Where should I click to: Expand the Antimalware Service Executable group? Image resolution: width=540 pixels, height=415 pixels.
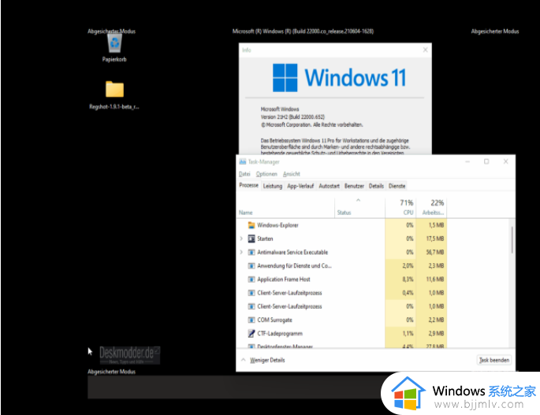pyautogui.click(x=241, y=252)
